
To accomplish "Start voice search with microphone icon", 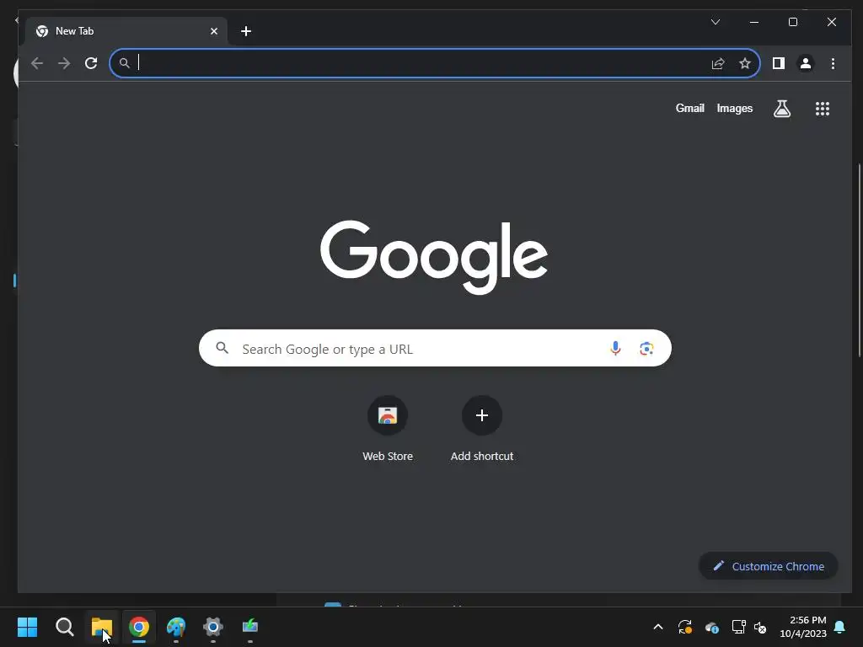I will 615,348.
